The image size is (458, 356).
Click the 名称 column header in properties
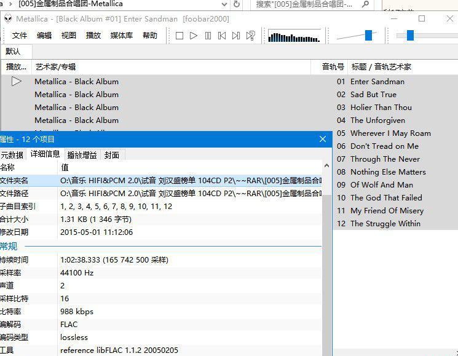tap(29, 167)
